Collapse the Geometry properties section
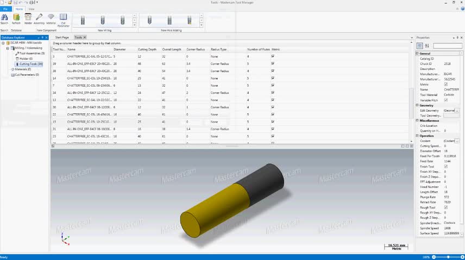 (417, 105)
